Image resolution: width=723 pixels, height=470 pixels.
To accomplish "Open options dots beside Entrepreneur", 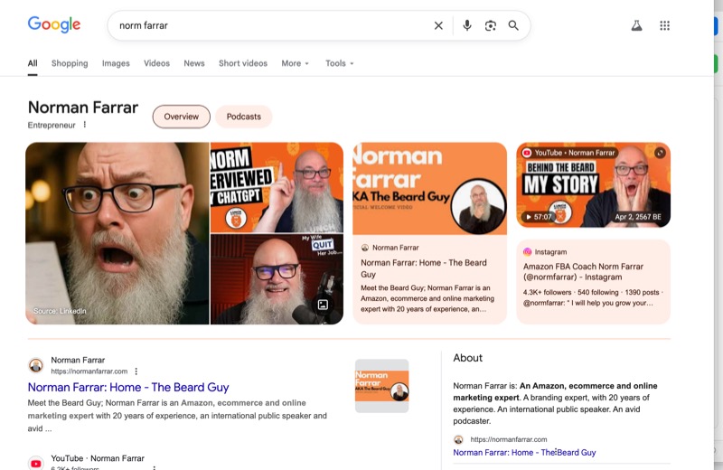I will (85, 125).
